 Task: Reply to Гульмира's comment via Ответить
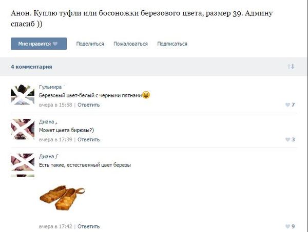pyautogui.click(x=89, y=105)
